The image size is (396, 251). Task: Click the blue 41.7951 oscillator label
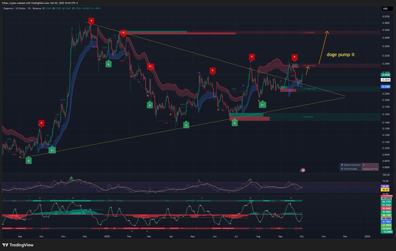tap(385, 222)
